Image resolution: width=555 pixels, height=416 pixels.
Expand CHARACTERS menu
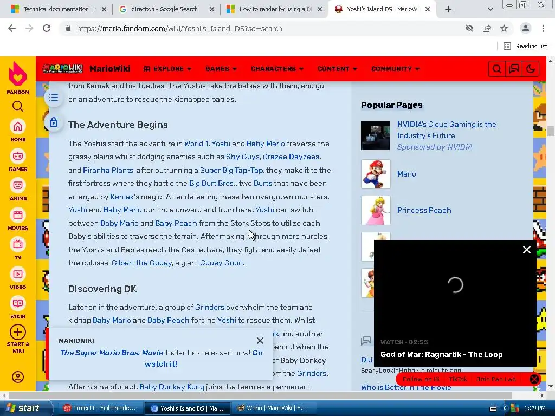pyautogui.click(x=277, y=69)
